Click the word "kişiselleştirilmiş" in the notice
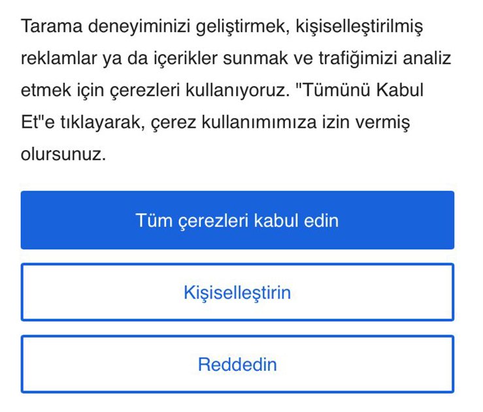The image size is (483, 412). [359, 27]
